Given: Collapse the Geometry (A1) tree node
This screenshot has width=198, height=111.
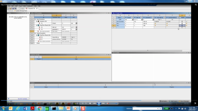Looking at the screenshot, I should click(x=37, y=21).
